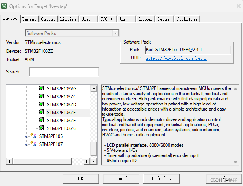Open the keil.com/pack URL link
The image size is (243, 186).
click(177, 58)
